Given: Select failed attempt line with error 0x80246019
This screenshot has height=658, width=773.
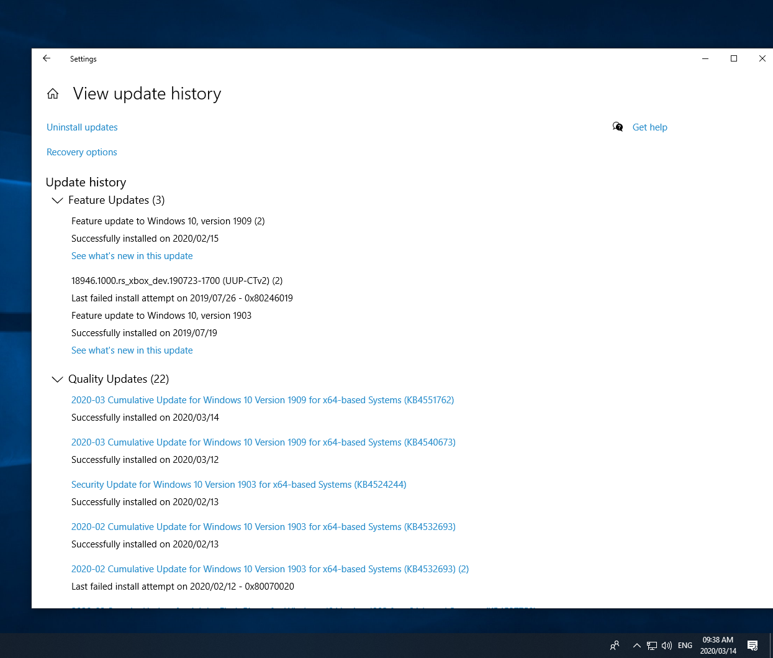Looking at the screenshot, I should click(182, 298).
